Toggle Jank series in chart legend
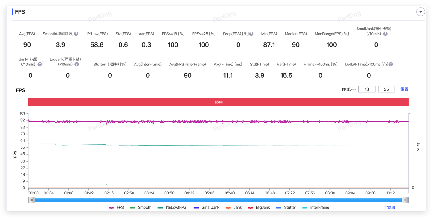The height and width of the screenshot is (217, 432). click(x=234, y=207)
